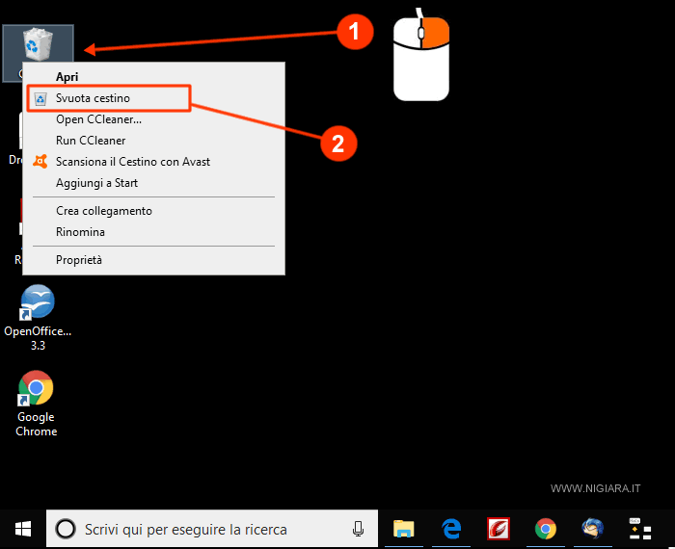Click the microphone icon in search box
The image size is (675, 549).
(x=358, y=529)
